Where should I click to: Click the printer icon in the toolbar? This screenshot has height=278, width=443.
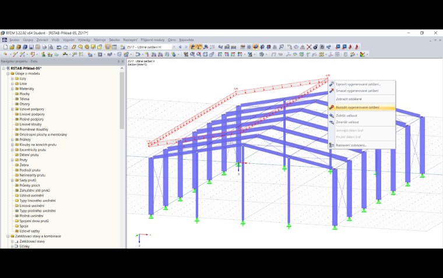coord(44,47)
